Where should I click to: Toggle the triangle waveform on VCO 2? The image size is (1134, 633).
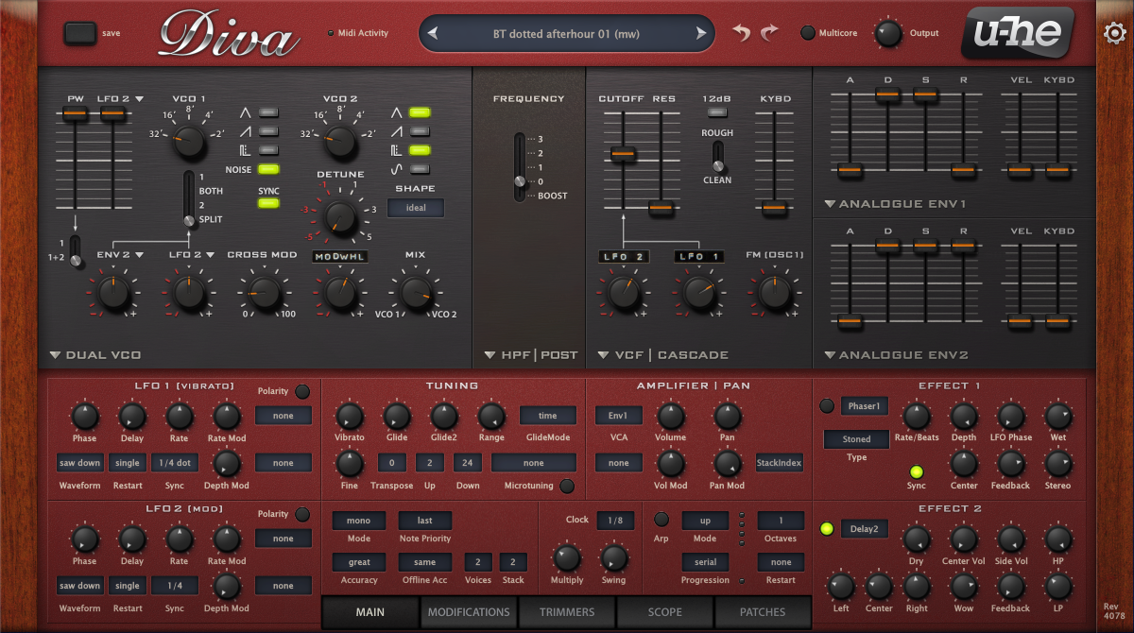pyautogui.click(x=420, y=111)
